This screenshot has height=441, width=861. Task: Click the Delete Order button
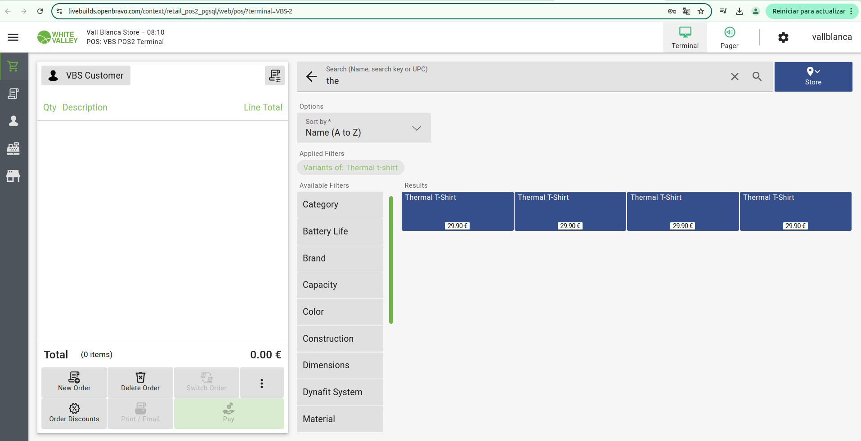(x=140, y=382)
